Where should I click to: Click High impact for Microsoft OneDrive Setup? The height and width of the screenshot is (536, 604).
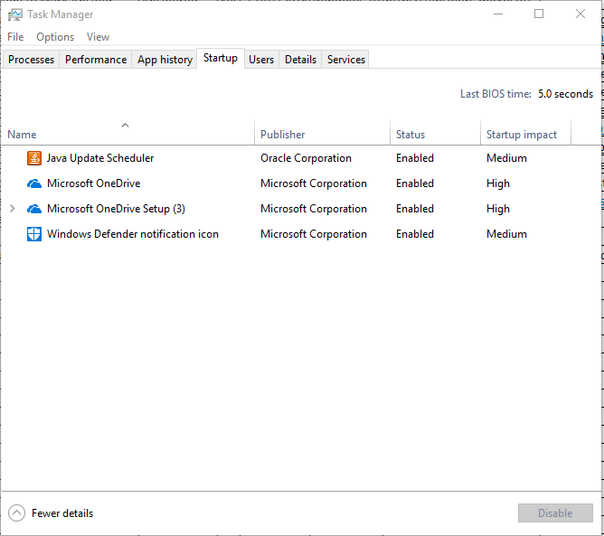point(498,209)
